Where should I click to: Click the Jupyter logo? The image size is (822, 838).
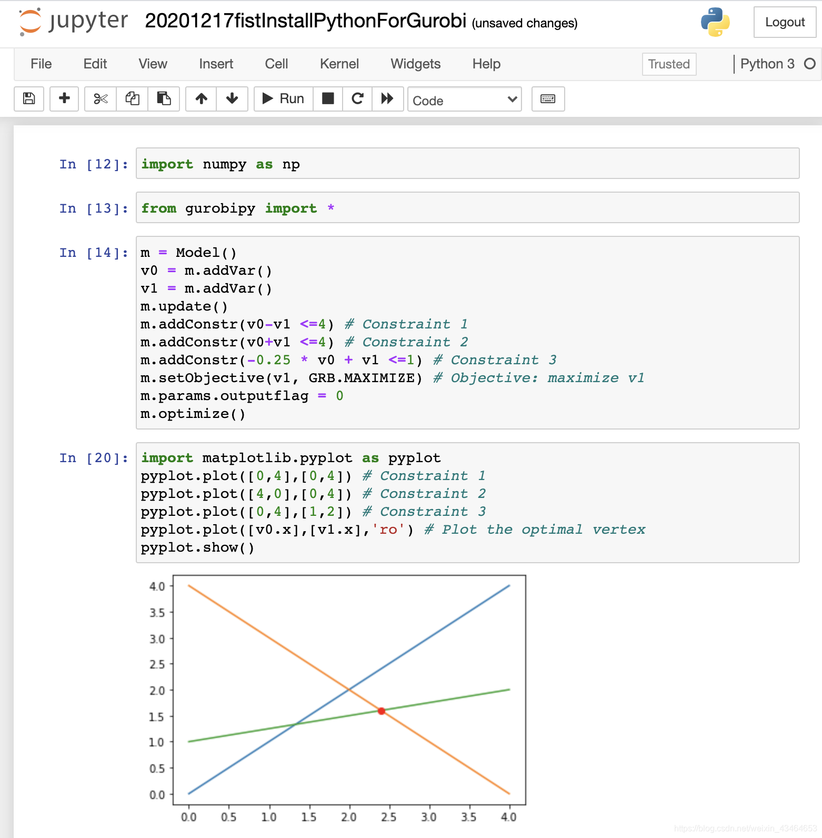pyautogui.click(x=74, y=22)
